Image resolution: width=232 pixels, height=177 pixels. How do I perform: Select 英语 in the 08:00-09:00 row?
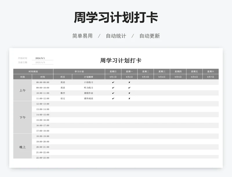point(63,82)
